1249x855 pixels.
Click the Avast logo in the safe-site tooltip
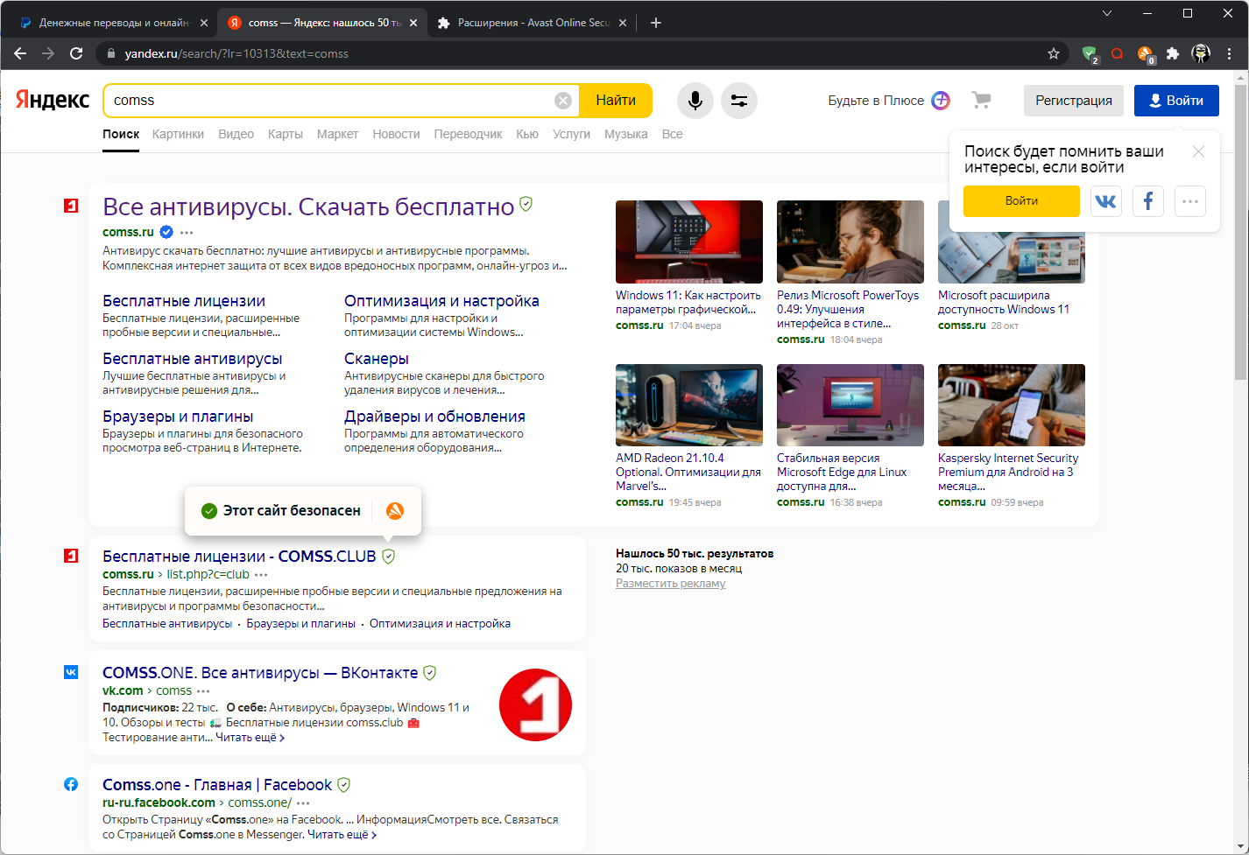click(395, 511)
